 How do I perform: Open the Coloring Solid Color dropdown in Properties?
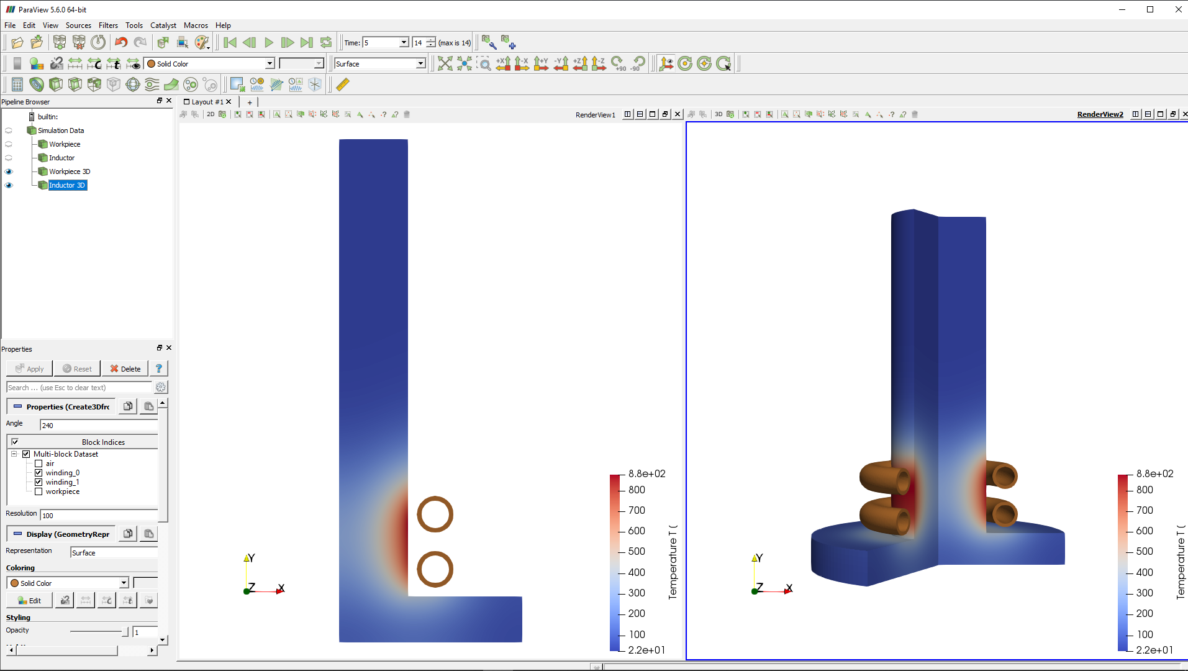(x=67, y=583)
